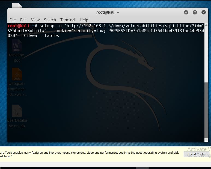Select the ransome.doc desktop icon
Image resolution: width=211 pixels, height=169 pixels.
(17, 51)
